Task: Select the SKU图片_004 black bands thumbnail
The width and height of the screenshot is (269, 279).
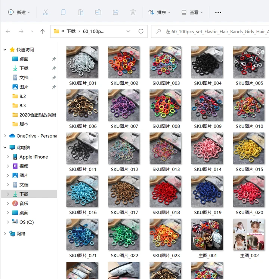Action: point(207,62)
